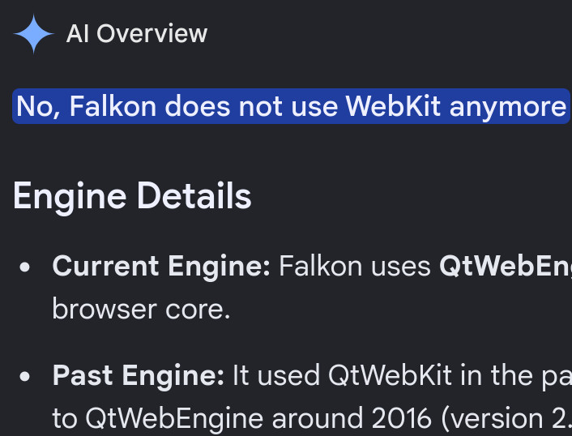Image resolution: width=572 pixels, height=436 pixels.
Task: Click the word "QtWebEngine" in the last line
Action: tap(174, 418)
